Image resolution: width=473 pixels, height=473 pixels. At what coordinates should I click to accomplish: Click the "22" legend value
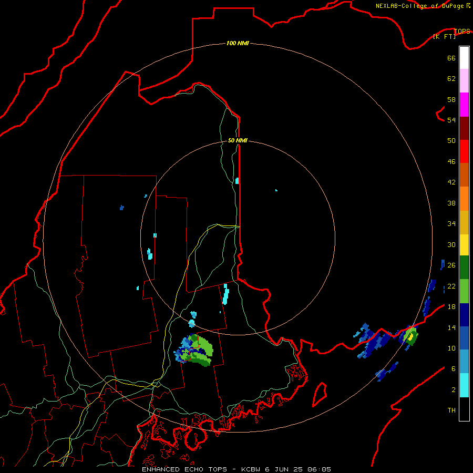[x=451, y=286]
